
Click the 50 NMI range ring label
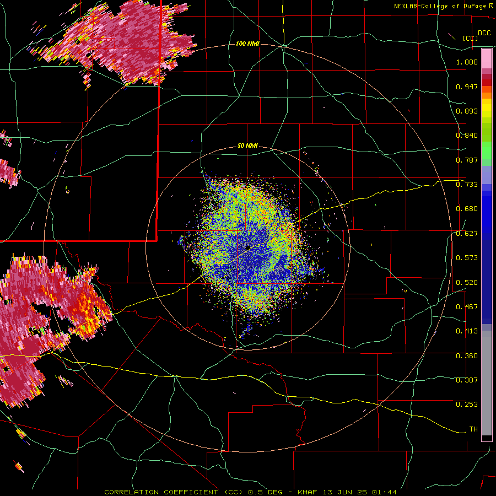pyautogui.click(x=247, y=145)
